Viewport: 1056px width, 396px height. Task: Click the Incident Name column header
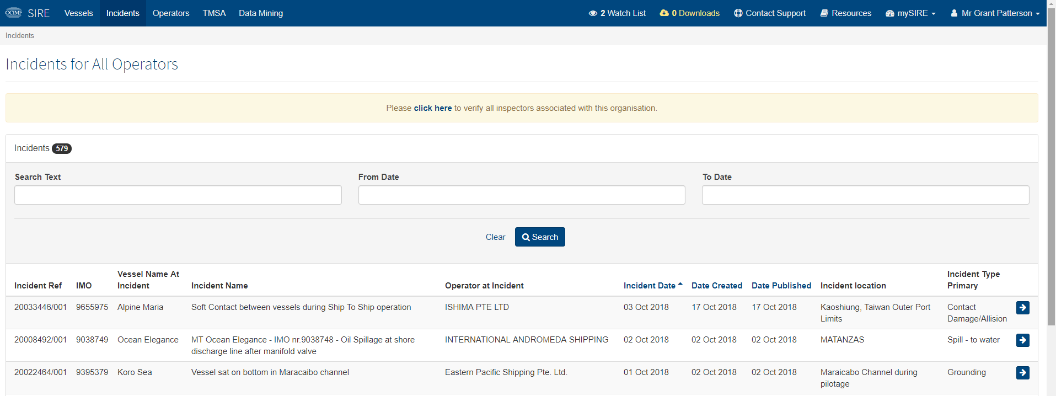(x=219, y=286)
